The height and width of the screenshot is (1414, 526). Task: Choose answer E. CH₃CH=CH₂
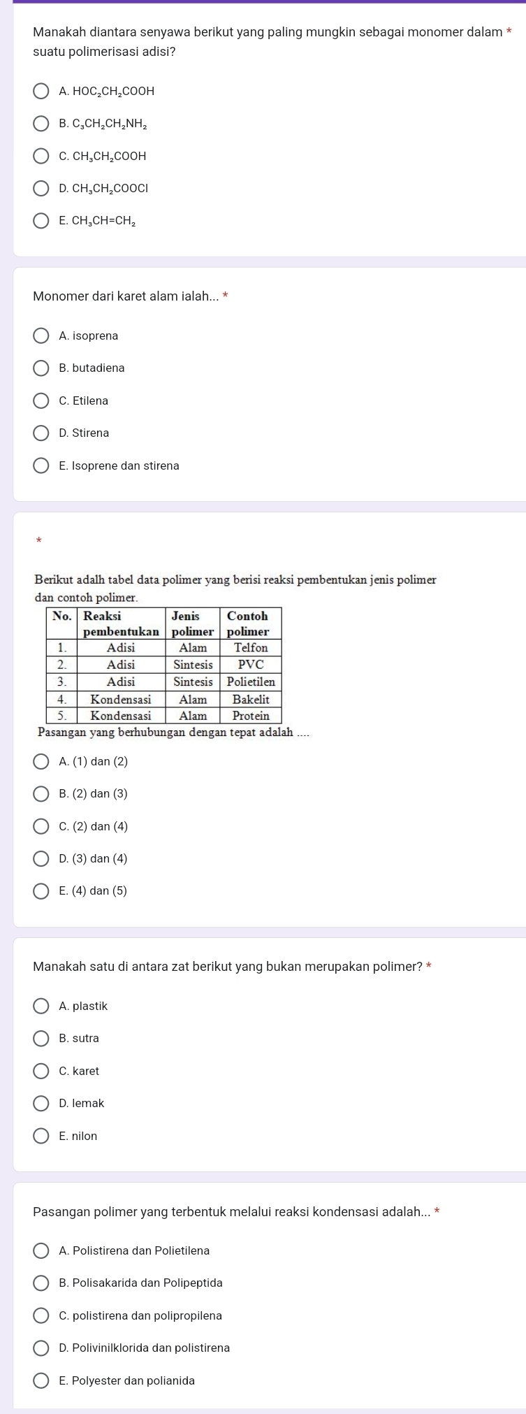click(x=42, y=221)
